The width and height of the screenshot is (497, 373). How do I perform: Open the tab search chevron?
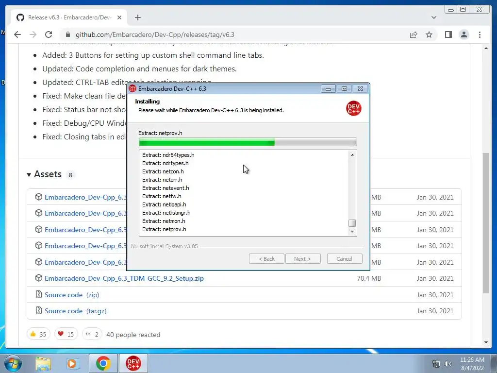(433, 17)
